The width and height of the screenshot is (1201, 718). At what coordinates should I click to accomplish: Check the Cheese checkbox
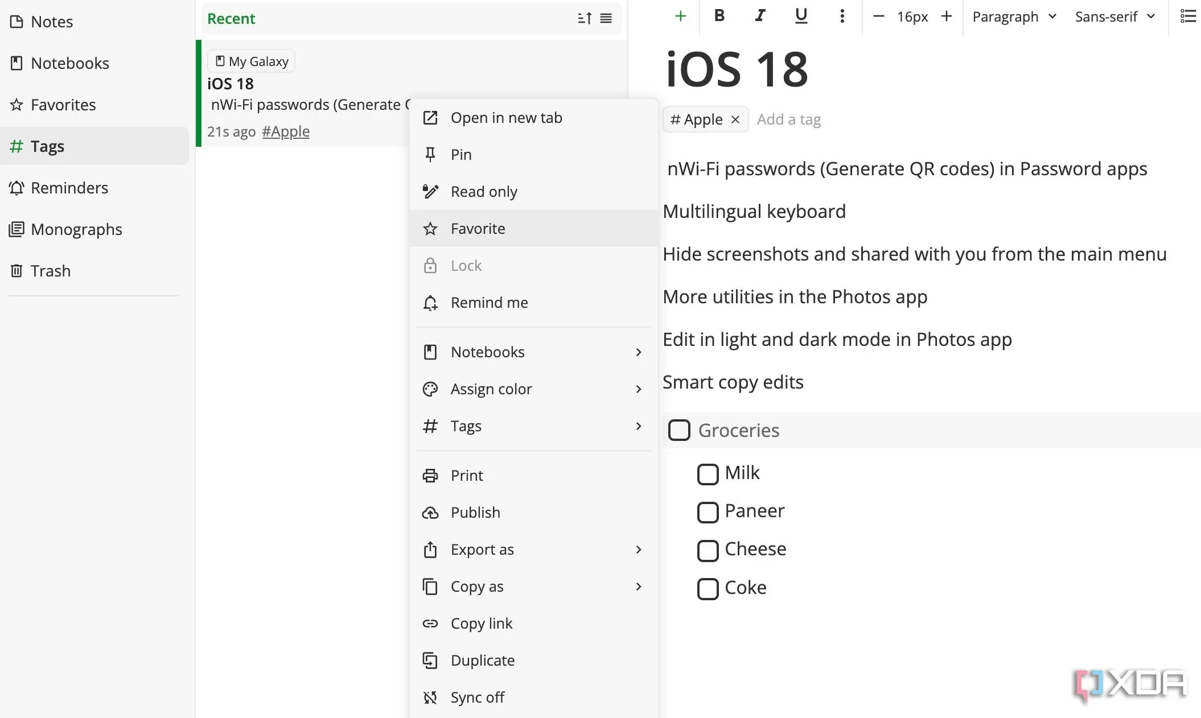(x=708, y=550)
